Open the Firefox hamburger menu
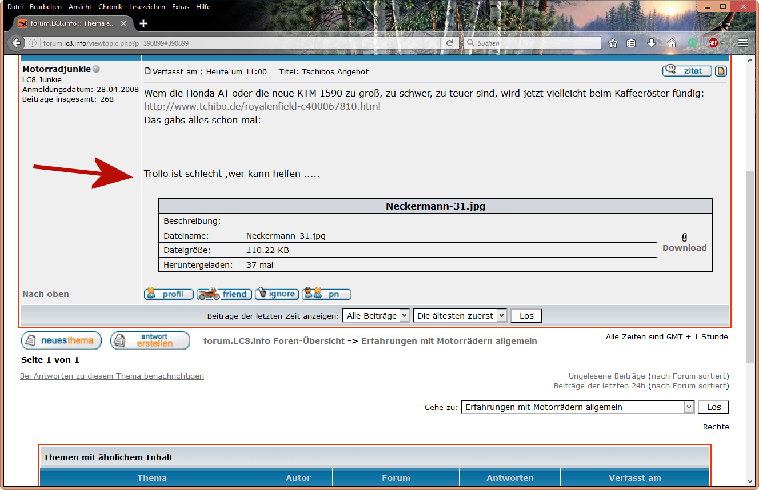Screen dimensions: 759x490 click(x=743, y=43)
